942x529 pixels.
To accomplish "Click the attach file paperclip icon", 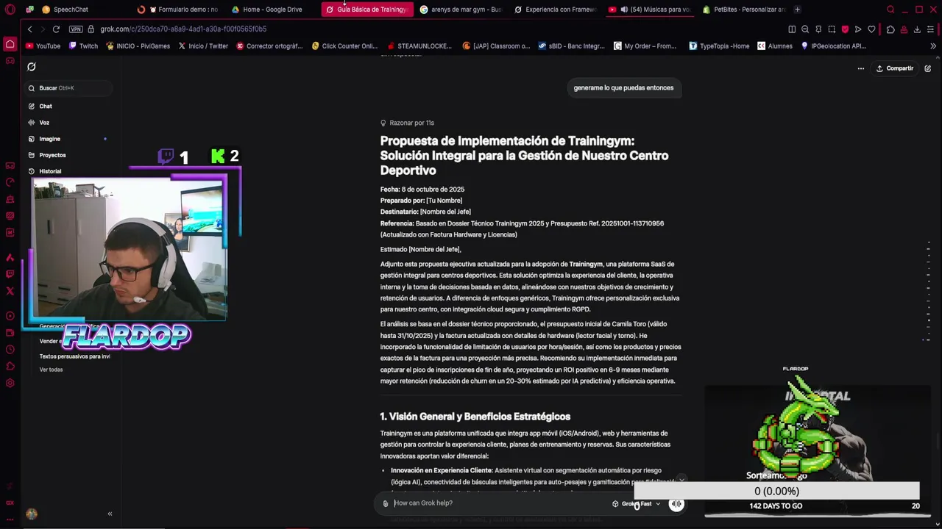I will tap(385, 503).
